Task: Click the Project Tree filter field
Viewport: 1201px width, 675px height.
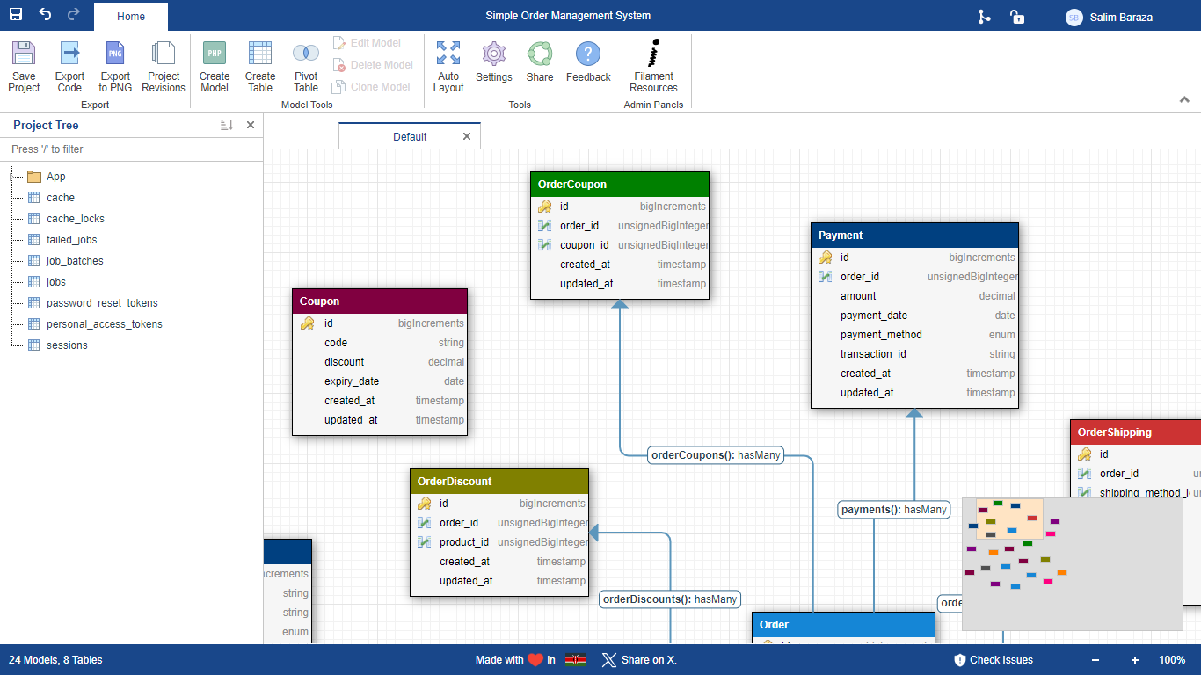Action: (x=132, y=149)
